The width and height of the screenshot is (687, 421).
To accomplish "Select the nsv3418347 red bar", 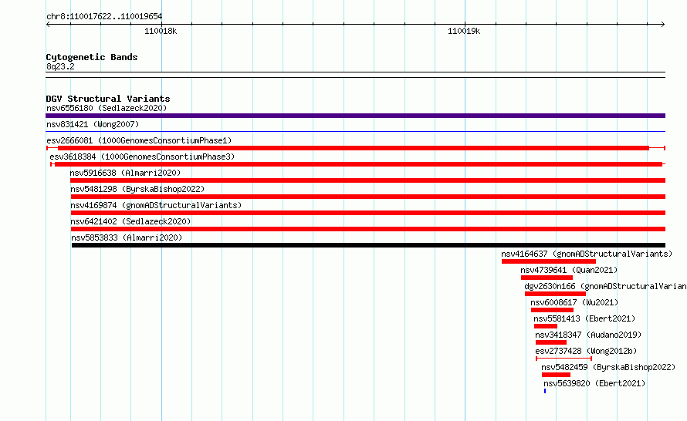I will click(551, 342).
